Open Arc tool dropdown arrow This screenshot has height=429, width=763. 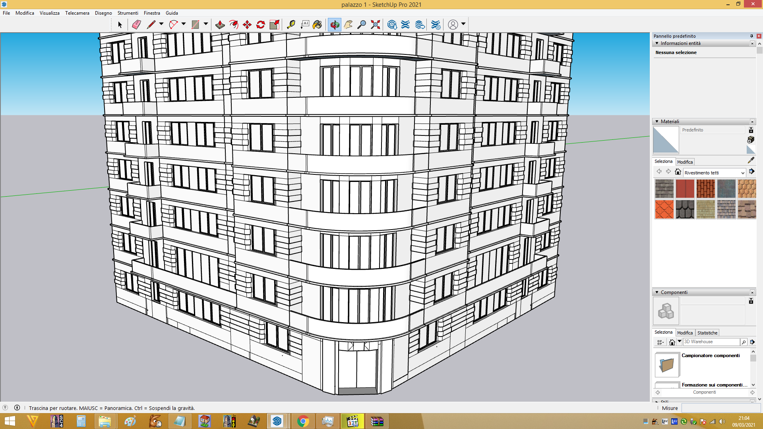[x=184, y=24]
